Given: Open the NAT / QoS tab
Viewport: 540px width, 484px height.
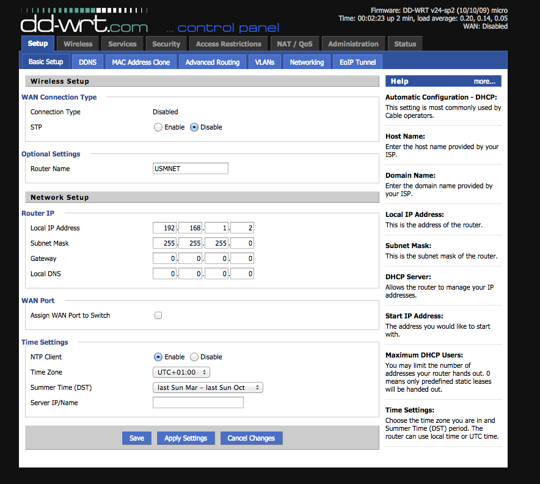Looking at the screenshot, I should 294,44.
